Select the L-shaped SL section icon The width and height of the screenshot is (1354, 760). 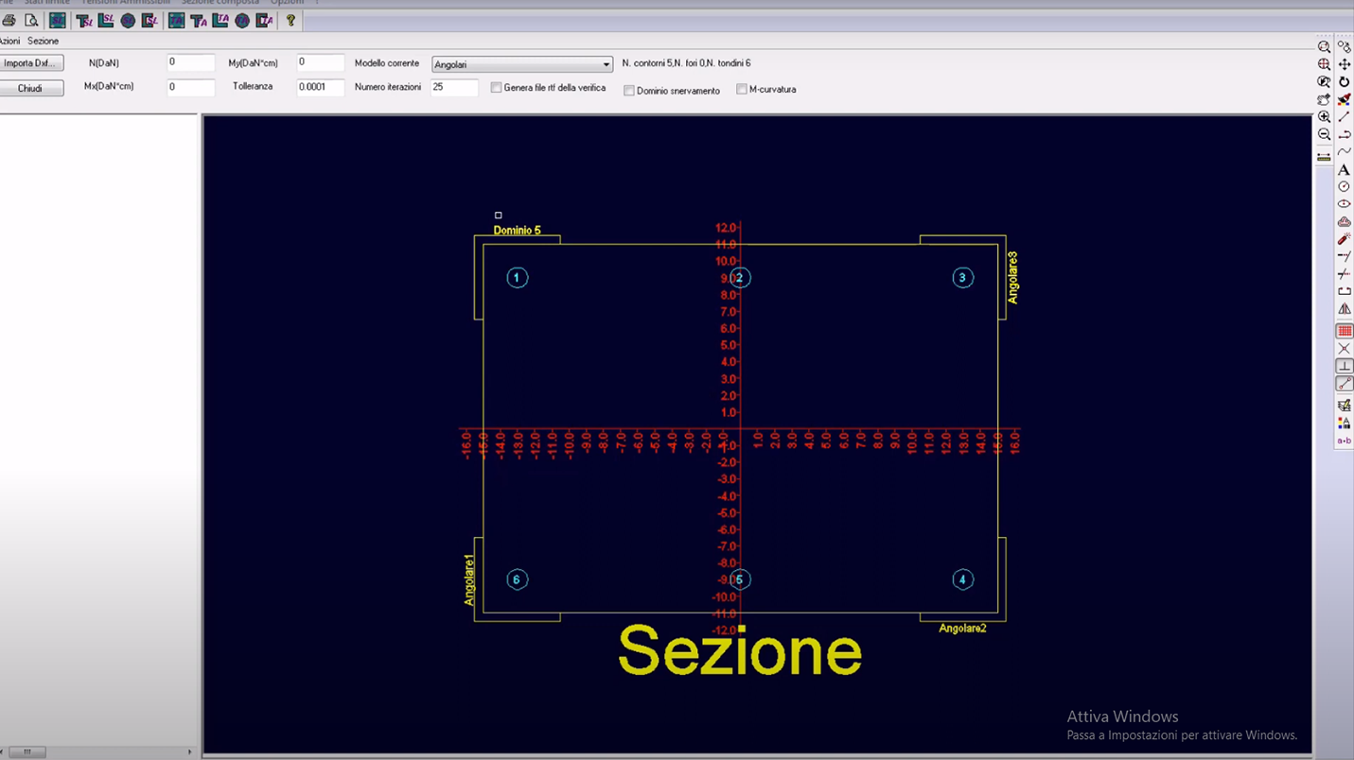[106, 20]
